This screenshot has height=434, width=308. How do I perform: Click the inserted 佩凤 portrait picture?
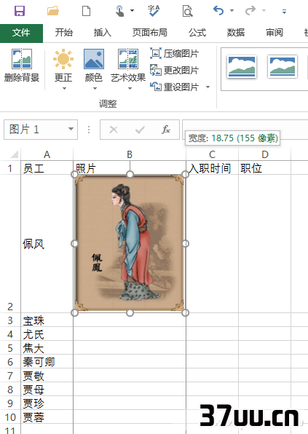pyautogui.click(x=130, y=243)
